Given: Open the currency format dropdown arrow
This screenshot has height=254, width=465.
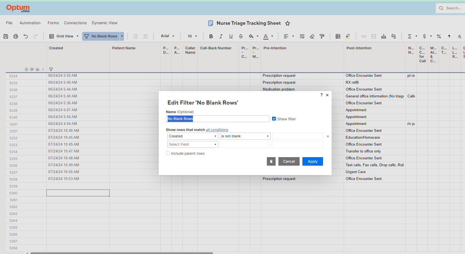Looking at the screenshot, I should click(431, 36).
